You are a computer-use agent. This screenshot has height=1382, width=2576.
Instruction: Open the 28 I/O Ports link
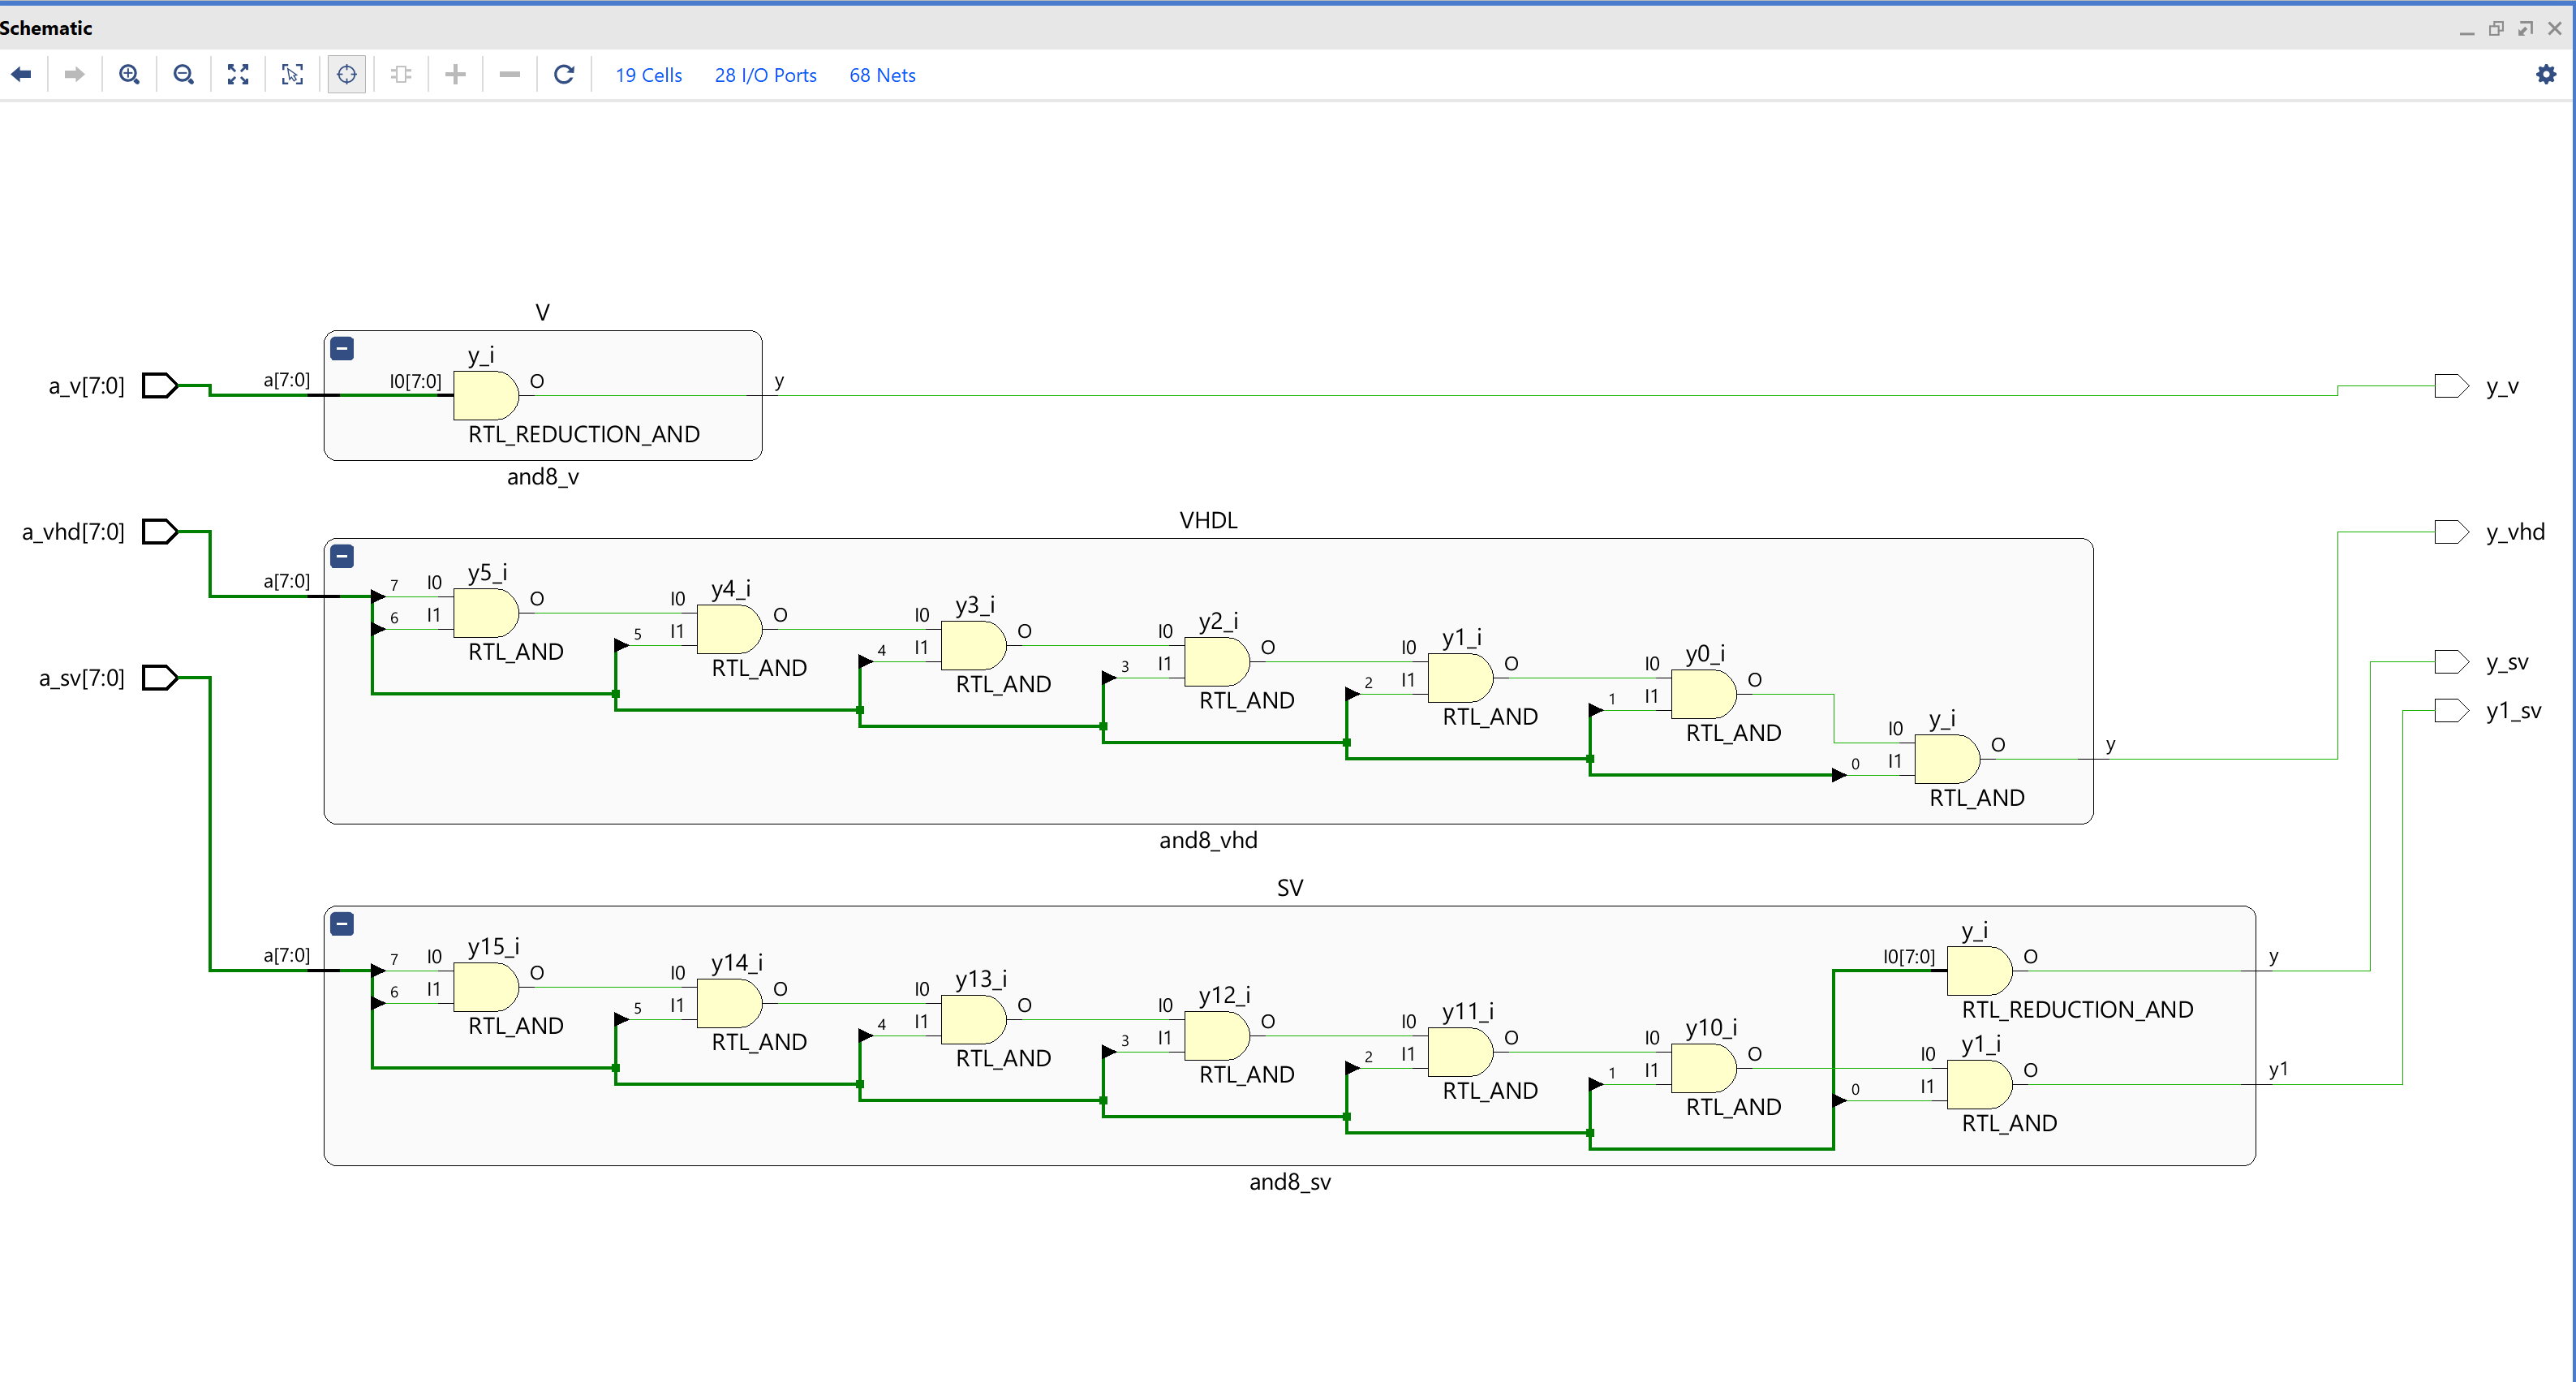(x=765, y=76)
